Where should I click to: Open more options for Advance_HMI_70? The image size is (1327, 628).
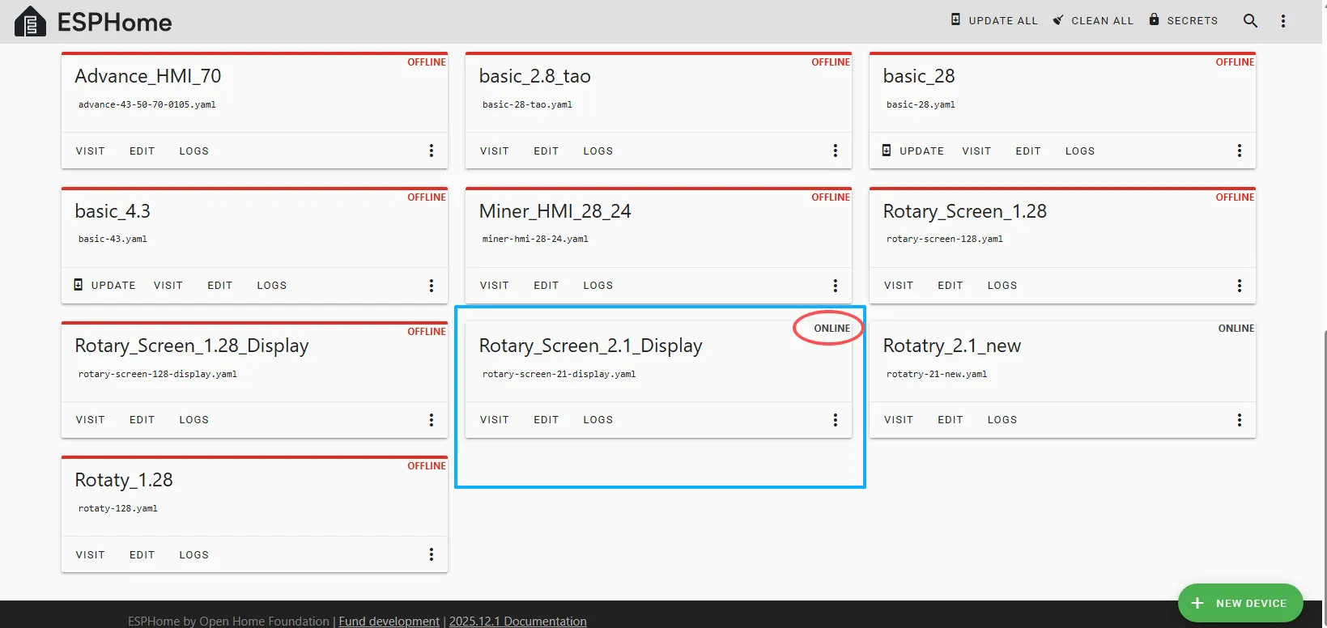coord(431,151)
